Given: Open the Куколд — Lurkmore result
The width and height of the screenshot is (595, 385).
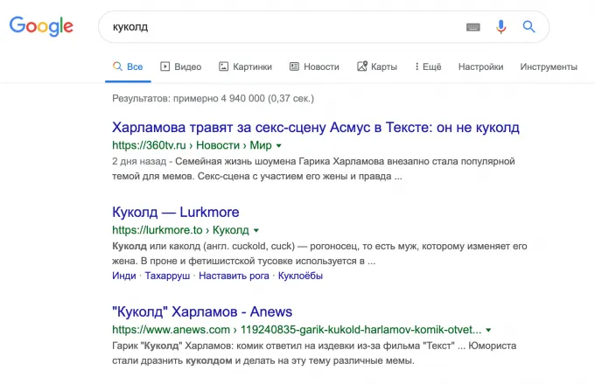Looking at the screenshot, I should (176, 212).
